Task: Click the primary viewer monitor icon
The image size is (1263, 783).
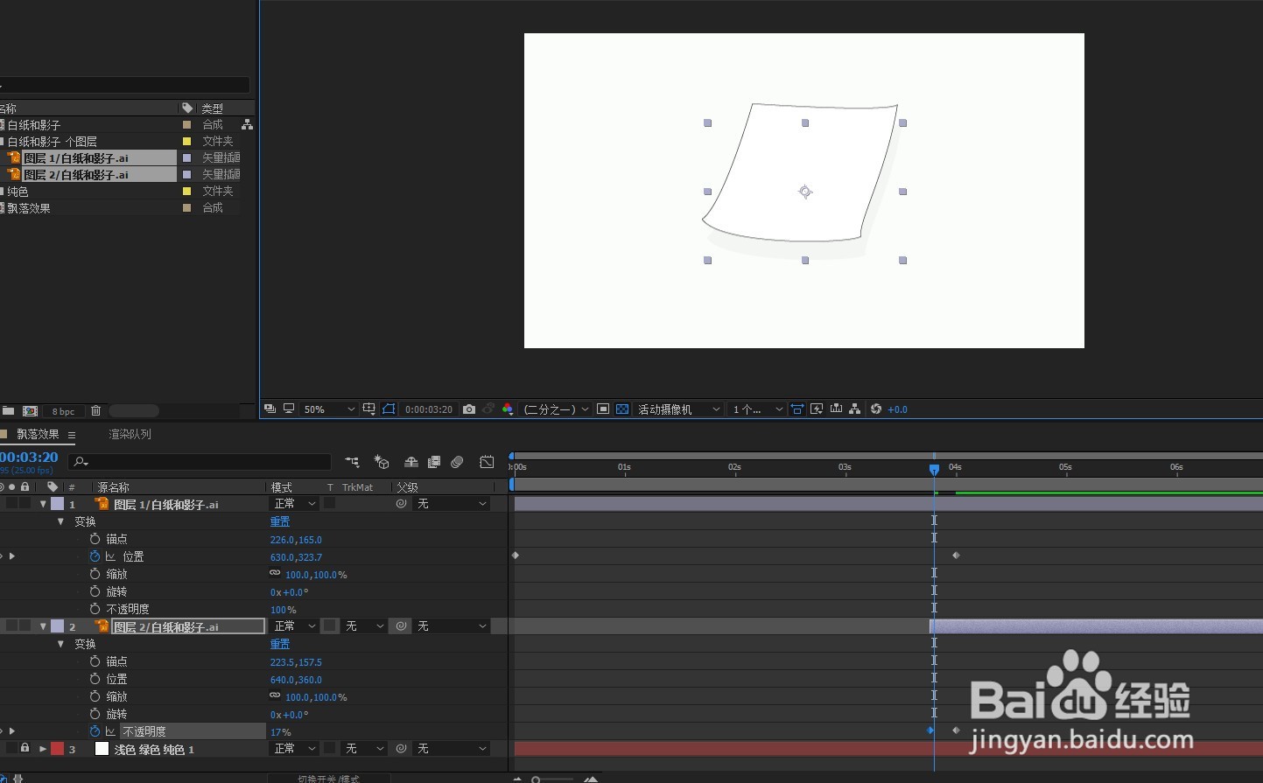Action: [x=288, y=409]
